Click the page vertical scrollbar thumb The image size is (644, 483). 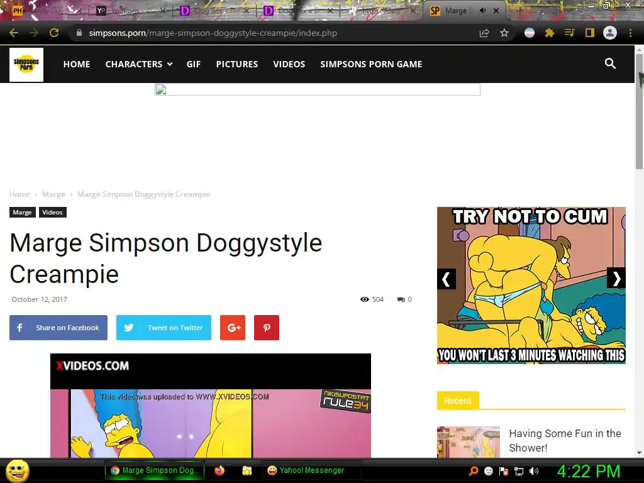pos(639,111)
